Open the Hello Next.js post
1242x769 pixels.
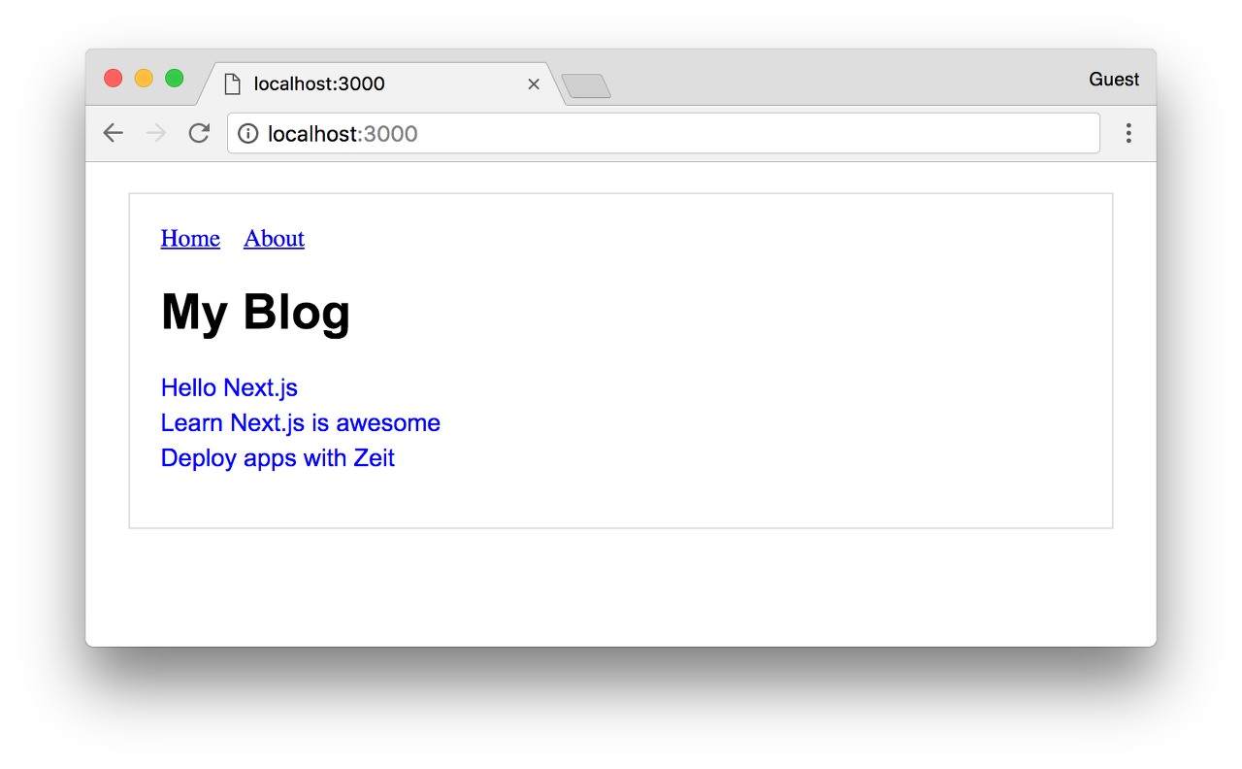coord(229,387)
